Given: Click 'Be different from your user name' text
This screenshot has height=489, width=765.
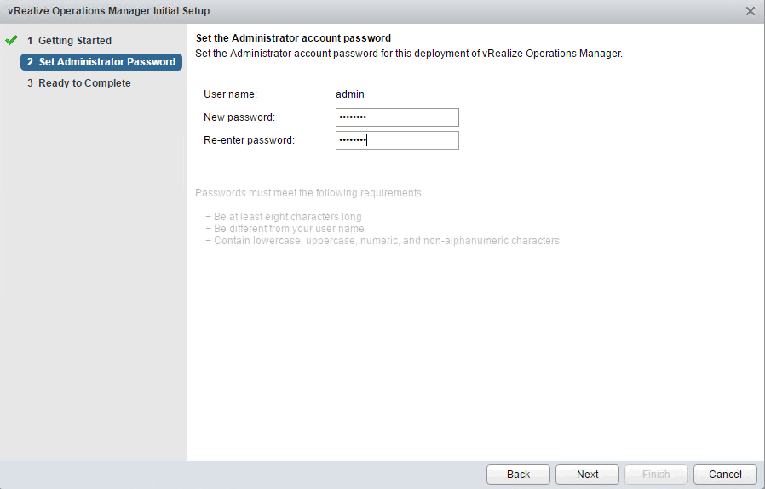Looking at the screenshot, I should click(x=289, y=229).
